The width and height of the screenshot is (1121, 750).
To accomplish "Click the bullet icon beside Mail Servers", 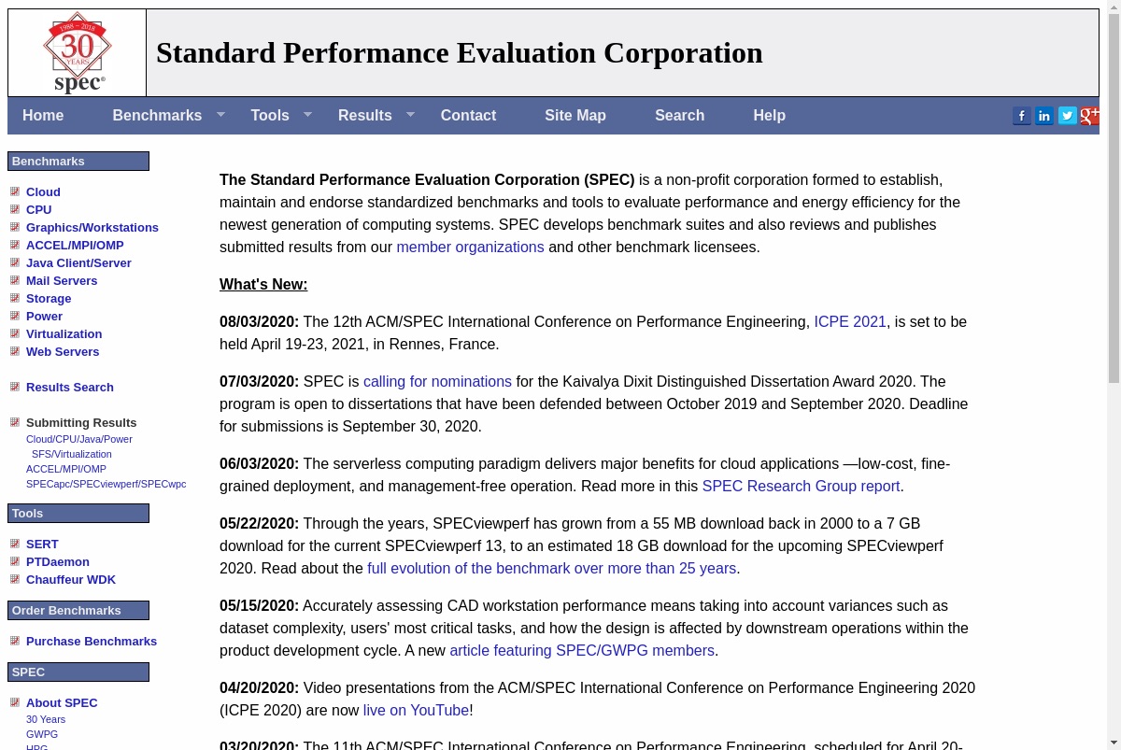I will (15, 280).
